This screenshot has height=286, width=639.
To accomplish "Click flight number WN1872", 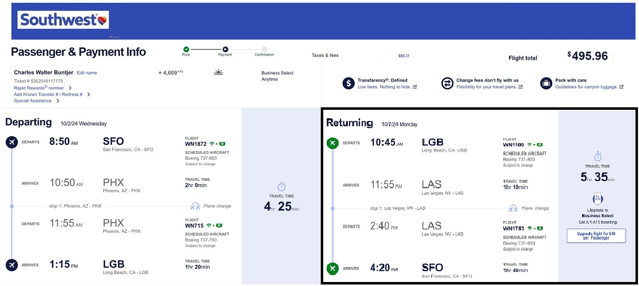I will point(196,144).
